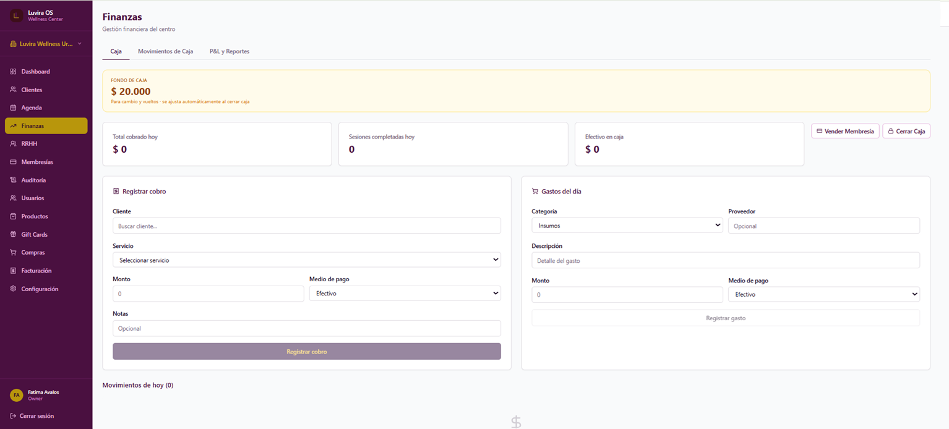Switch to the Caja tab

[116, 51]
